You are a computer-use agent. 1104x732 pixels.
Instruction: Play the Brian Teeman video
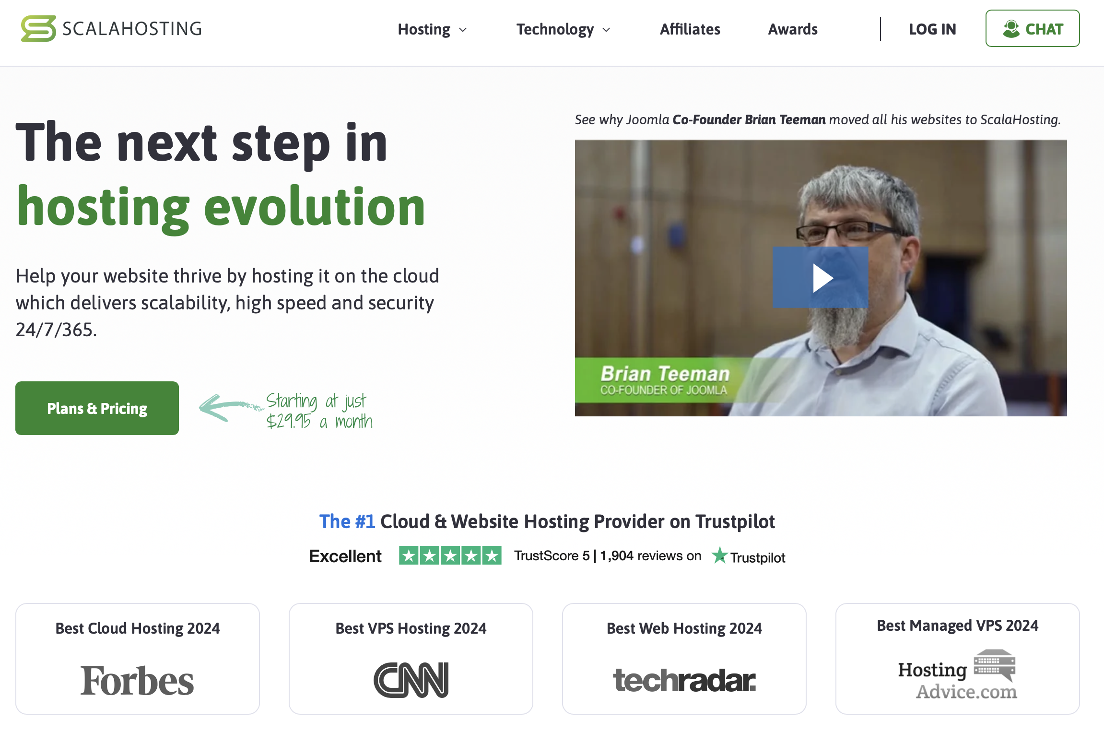821,277
